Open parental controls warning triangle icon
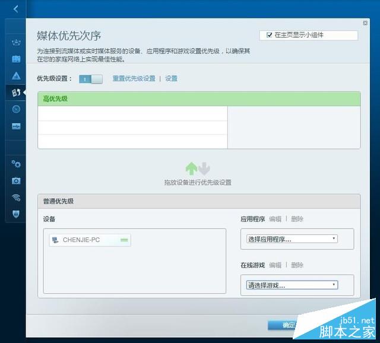 coord(16,75)
